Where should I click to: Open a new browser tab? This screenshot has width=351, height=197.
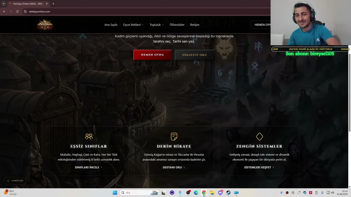(x=53, y=4)
